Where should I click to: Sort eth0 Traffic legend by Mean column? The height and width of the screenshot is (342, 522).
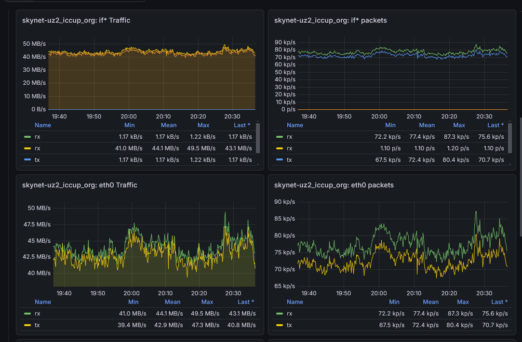[173, 302]
